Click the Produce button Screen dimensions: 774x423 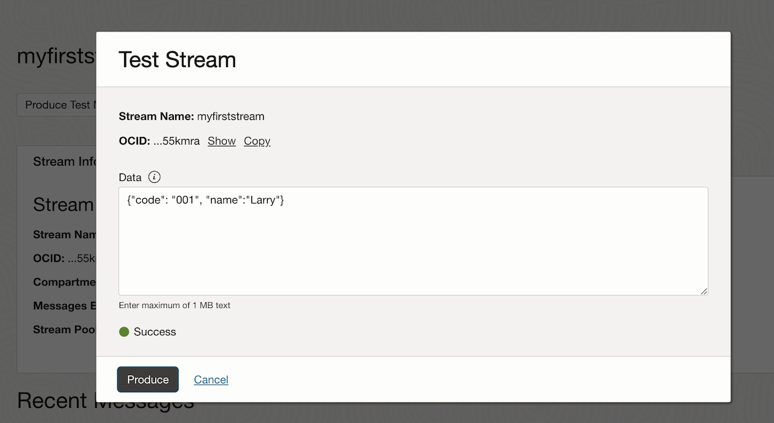(x=148, y=380)
